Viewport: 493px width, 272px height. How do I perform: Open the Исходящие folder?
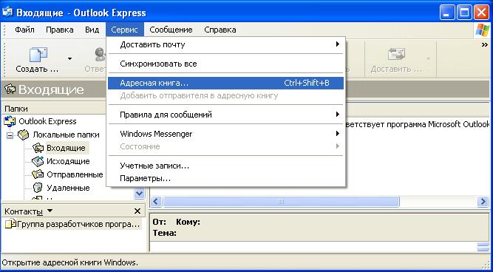[68, 161]
